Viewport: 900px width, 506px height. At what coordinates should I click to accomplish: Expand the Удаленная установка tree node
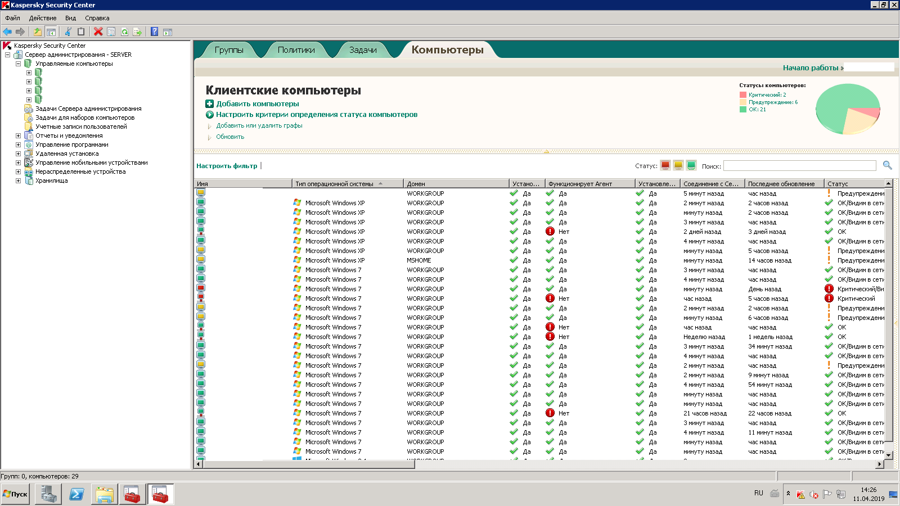coord(18,153)
